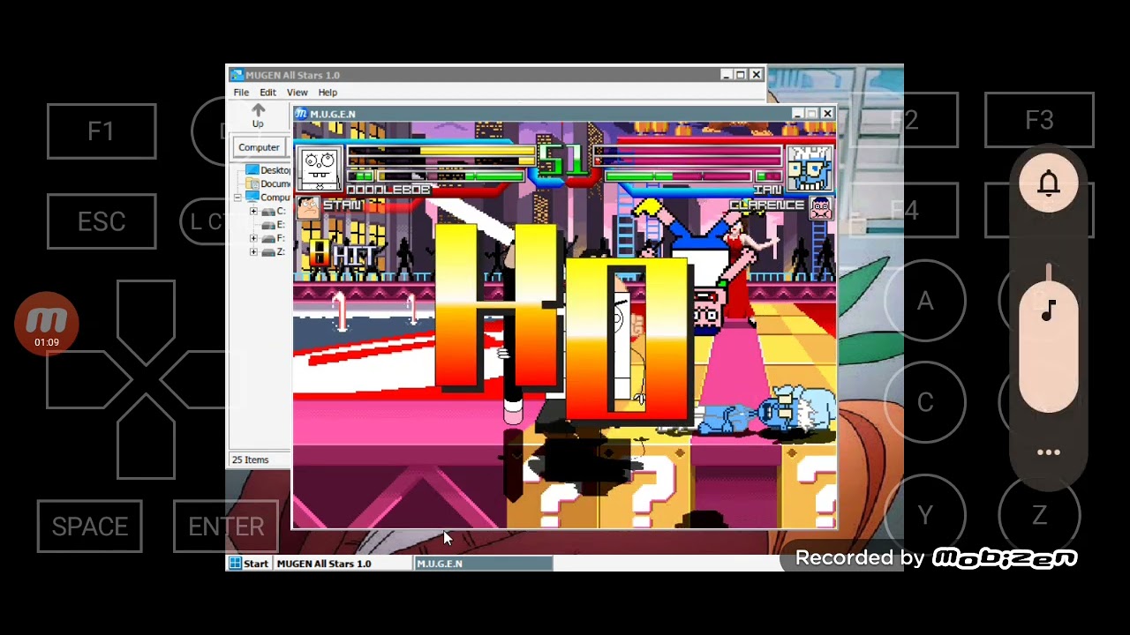The width and height of the screenshot is (1130, 635).
Task: Open the View menu
Action: point(297,93)
